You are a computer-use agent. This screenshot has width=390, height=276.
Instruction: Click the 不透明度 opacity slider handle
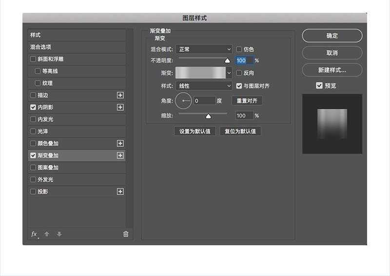(227, 61)
